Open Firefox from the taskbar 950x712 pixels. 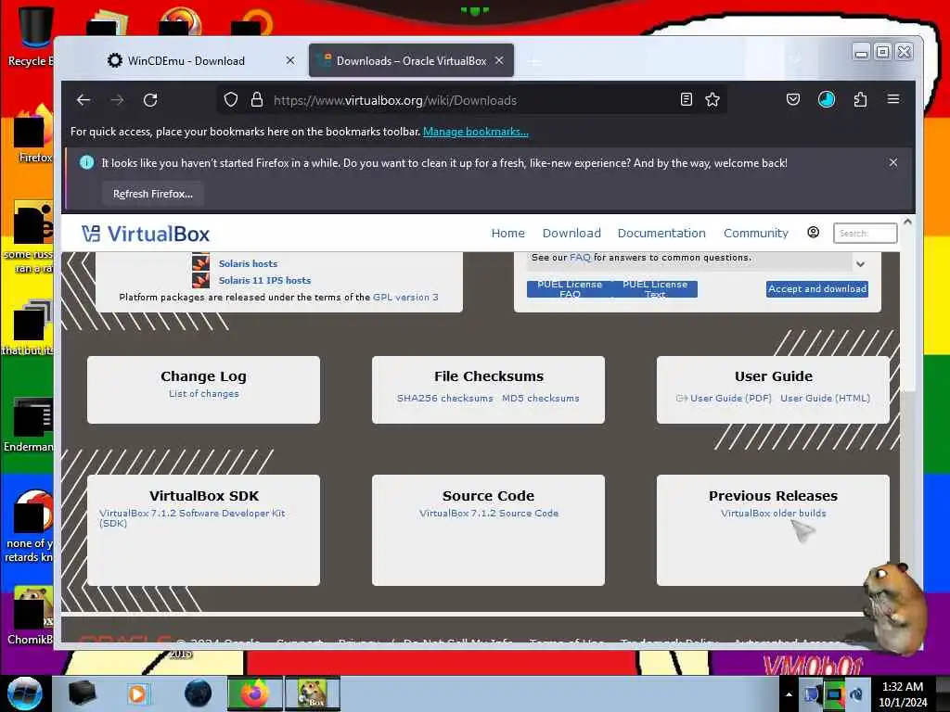tap(255, 693)
